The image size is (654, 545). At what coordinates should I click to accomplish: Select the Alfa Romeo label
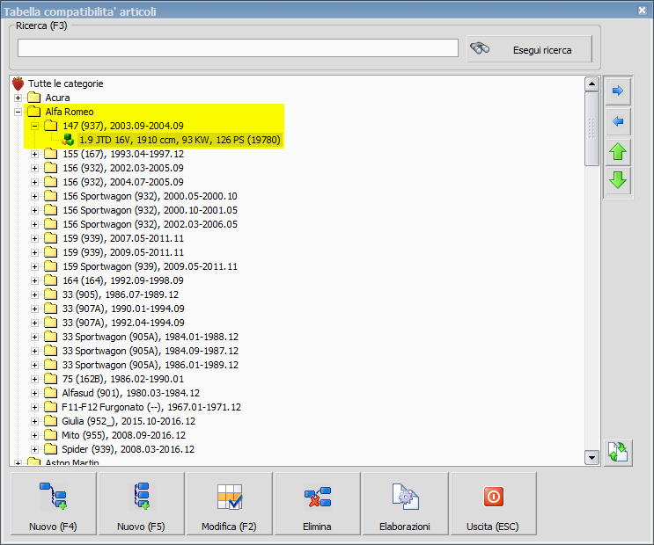pos(70,112)
